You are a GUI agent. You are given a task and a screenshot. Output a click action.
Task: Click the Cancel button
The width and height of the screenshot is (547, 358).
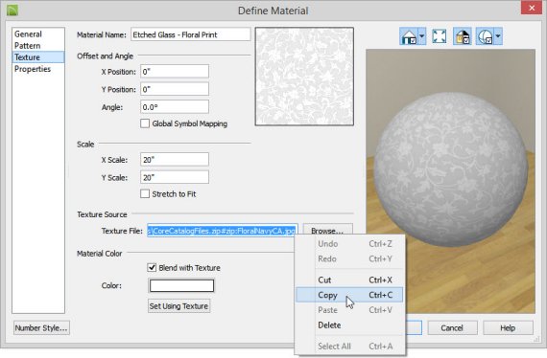click(x=452, y=328)
